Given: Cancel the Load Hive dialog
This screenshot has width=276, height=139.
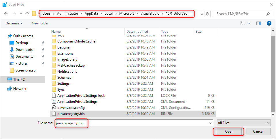Looking at the screenshot, I should (x=258, y=132).
